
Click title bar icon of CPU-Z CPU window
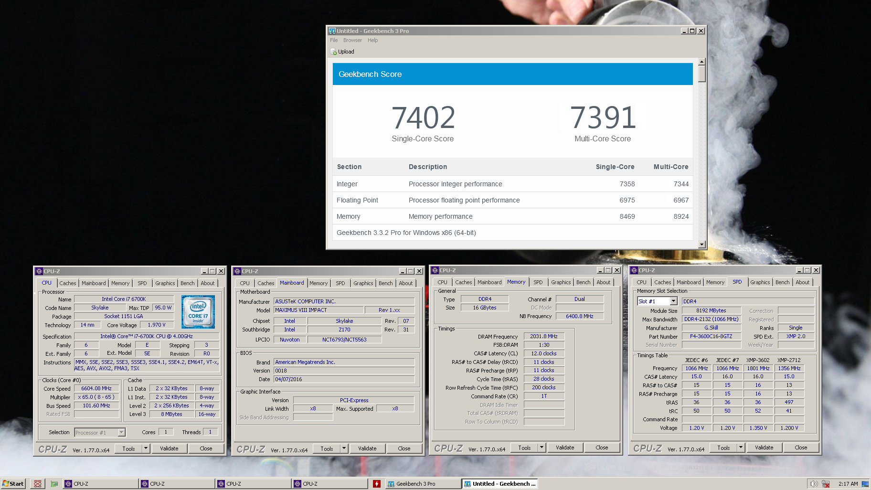(39, 271)
